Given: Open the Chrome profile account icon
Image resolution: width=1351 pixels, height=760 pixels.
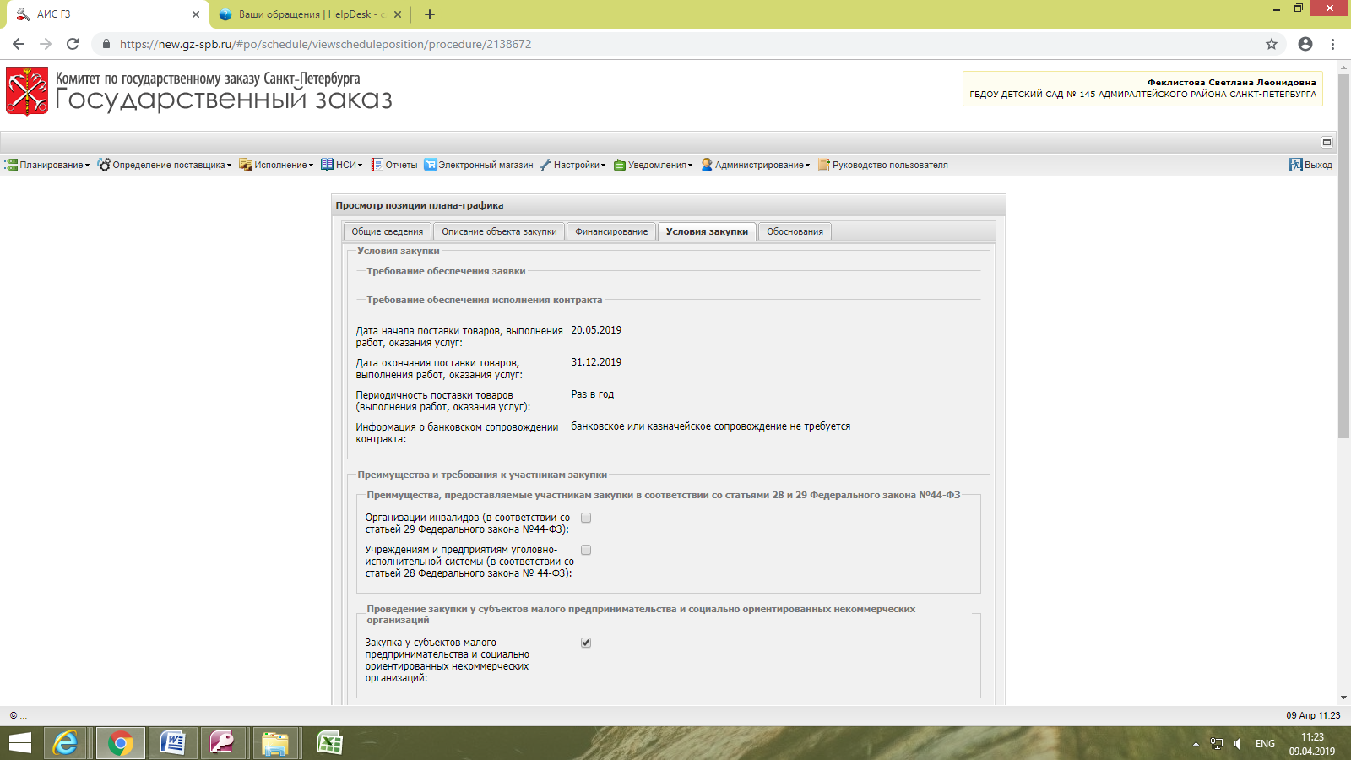Looking at the screenshot, I should click(x=1305, y=44).
